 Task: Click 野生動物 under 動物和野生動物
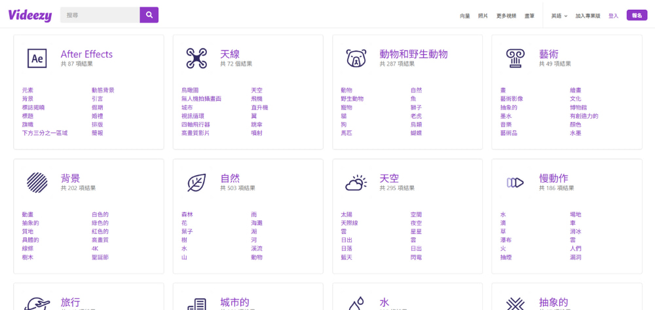coord(352,99)
